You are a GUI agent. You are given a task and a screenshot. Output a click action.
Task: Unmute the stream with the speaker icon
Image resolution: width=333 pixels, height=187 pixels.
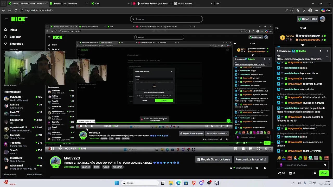coord(60,149)
